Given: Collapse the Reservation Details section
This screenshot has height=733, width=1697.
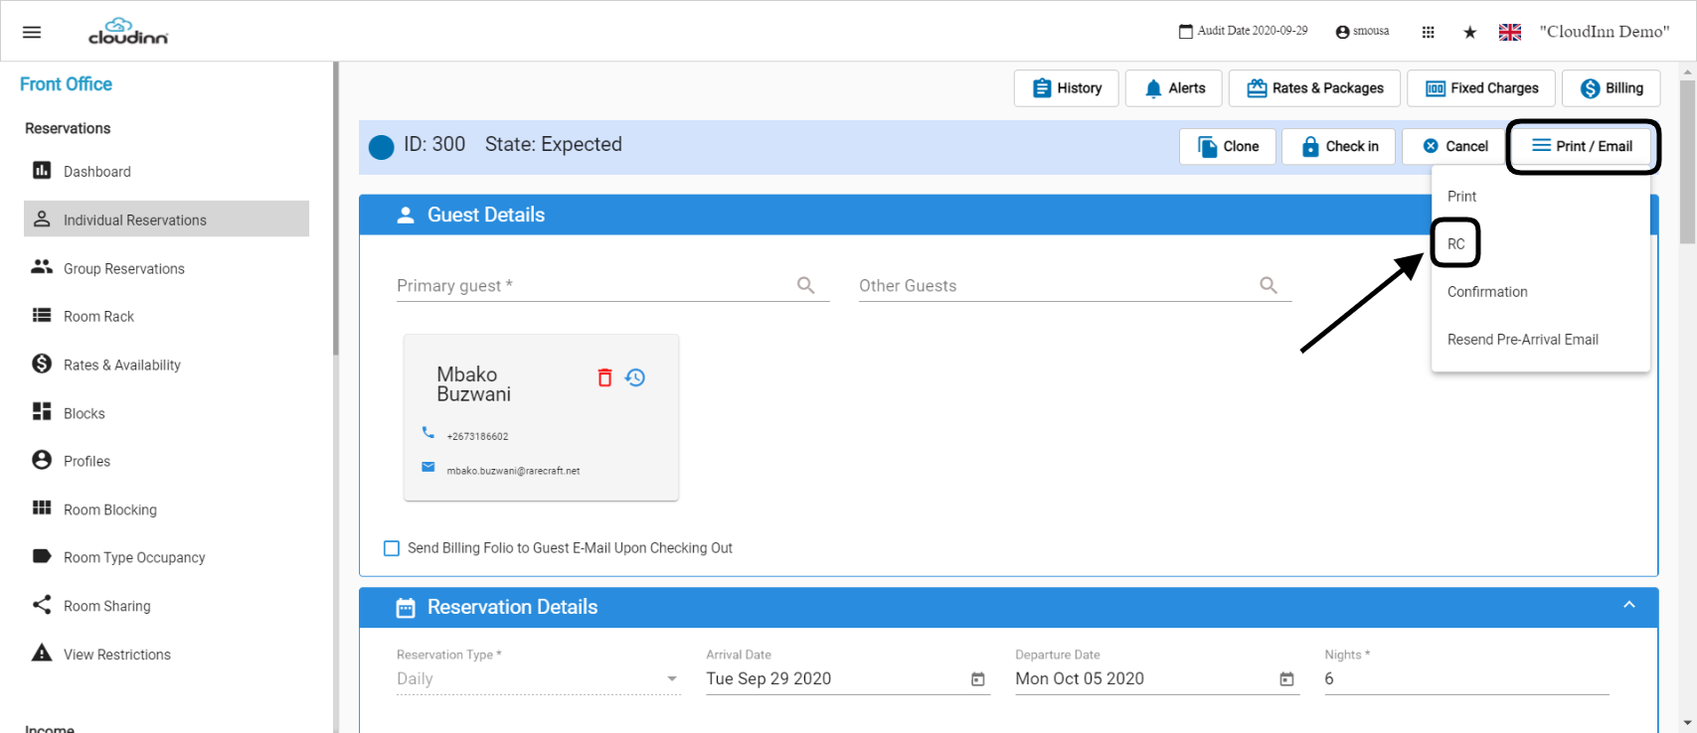Looking at the screenshot, I should pos(1629,605).
